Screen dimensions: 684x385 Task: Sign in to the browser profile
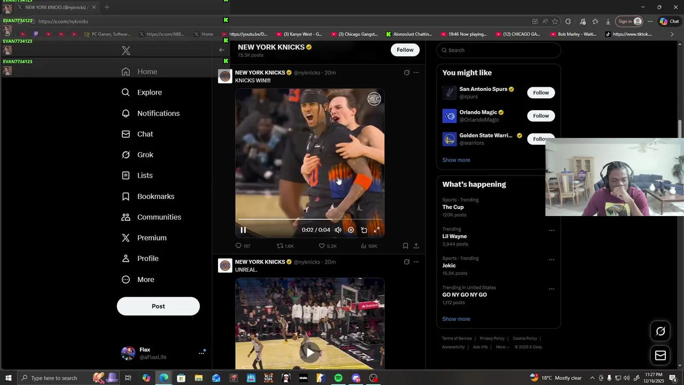(x=629, y=21)
